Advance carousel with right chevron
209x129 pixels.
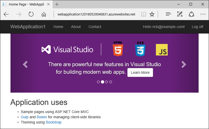[x=184, y=64]
